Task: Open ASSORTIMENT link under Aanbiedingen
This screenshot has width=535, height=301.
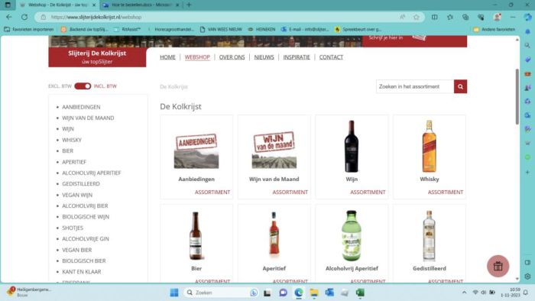Action: coord(212,193)
